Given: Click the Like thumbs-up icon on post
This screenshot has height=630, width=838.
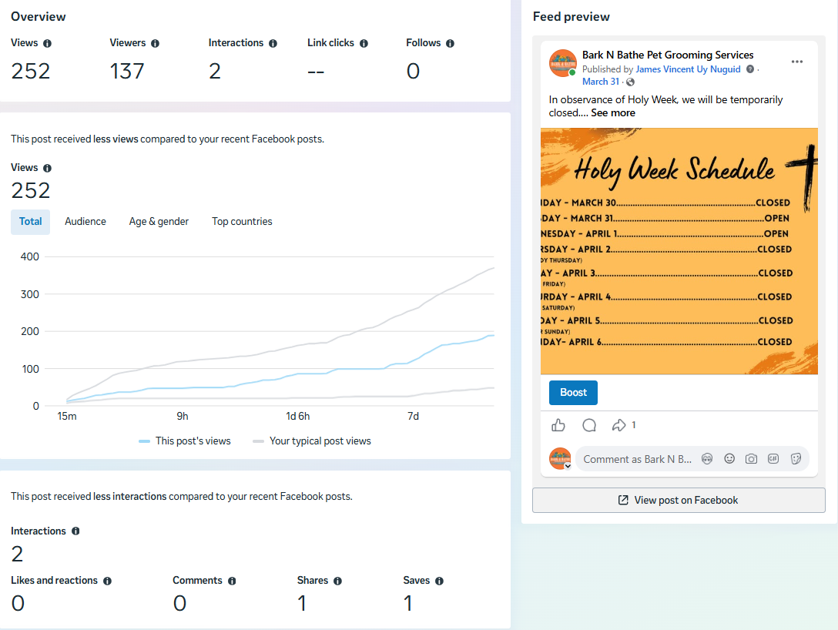Looking at the screenshot, I should (558, 425).
